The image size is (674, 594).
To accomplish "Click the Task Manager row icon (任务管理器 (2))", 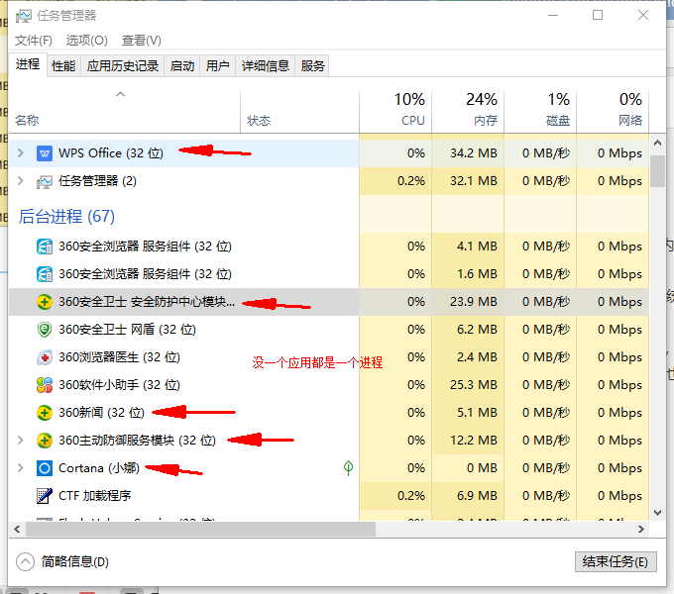I will click(x=45, y=181).
